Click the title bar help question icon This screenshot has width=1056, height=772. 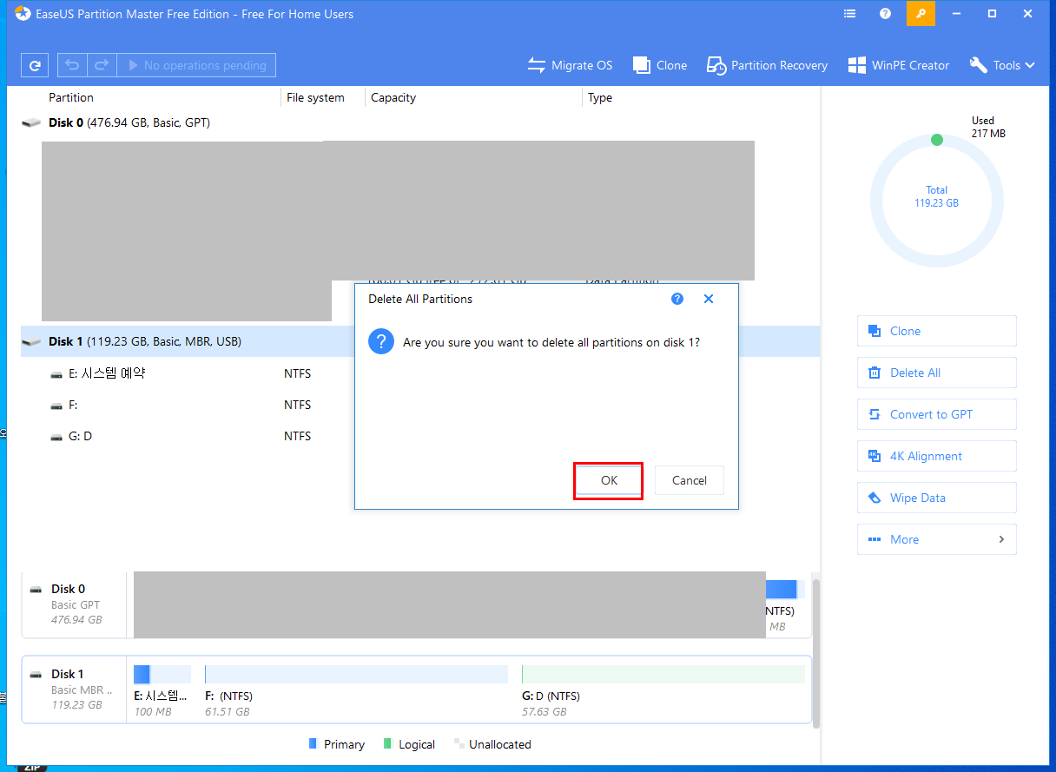coord(885,14)
